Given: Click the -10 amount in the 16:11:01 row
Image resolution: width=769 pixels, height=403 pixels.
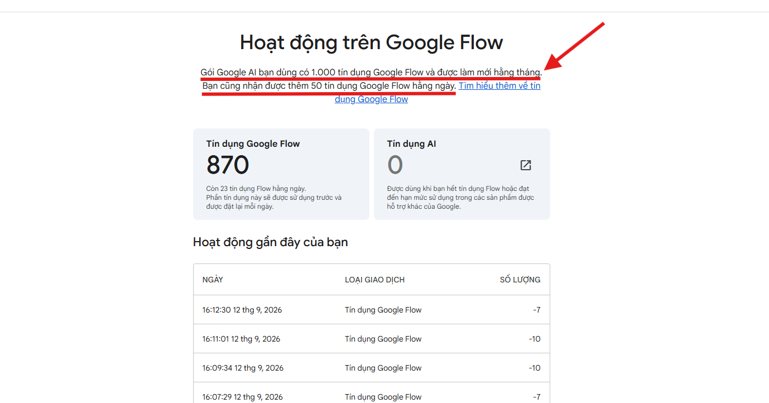Looking at the screenshot, I should pyautogui.click(x=535, y=339).
